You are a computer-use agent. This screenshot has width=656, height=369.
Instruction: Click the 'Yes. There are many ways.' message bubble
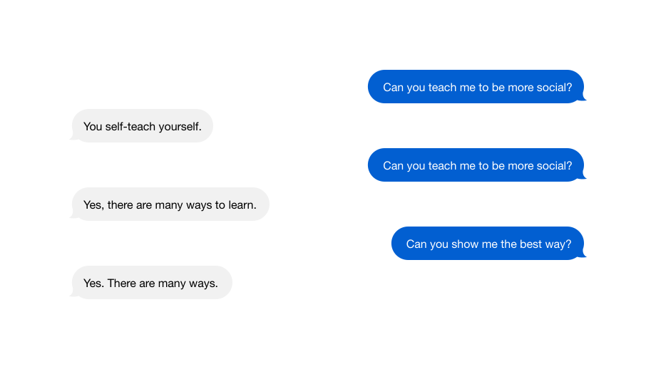pyautogui.click(x=151, y=283)
